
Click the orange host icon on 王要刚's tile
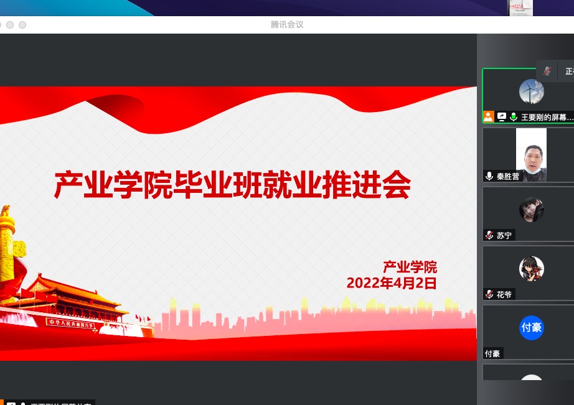pyautogui.click(x=489, y=116)
